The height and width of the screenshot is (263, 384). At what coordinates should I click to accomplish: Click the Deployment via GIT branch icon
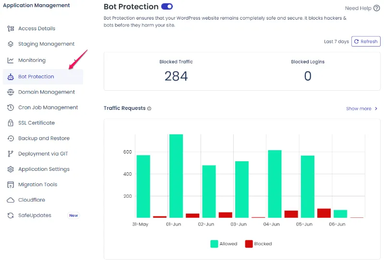(x=10, y=154)
